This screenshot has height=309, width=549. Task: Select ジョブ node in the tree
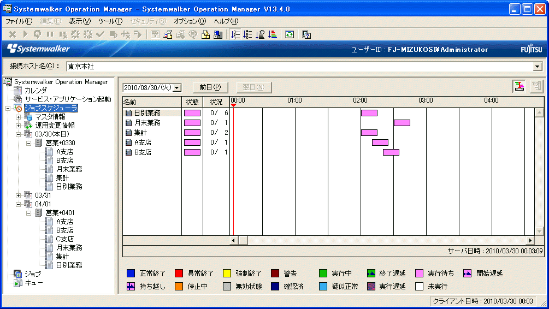33,274
